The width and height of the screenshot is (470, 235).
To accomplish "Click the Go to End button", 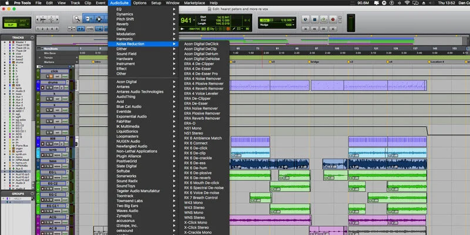I will [x=333, y=29].
